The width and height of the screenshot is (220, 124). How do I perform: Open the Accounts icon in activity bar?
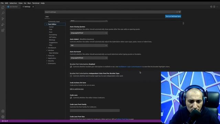(3, 111)
